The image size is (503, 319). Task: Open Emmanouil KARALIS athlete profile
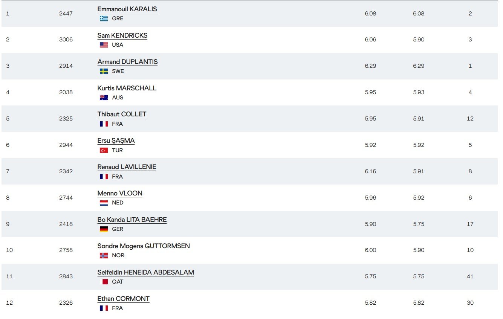127,9
